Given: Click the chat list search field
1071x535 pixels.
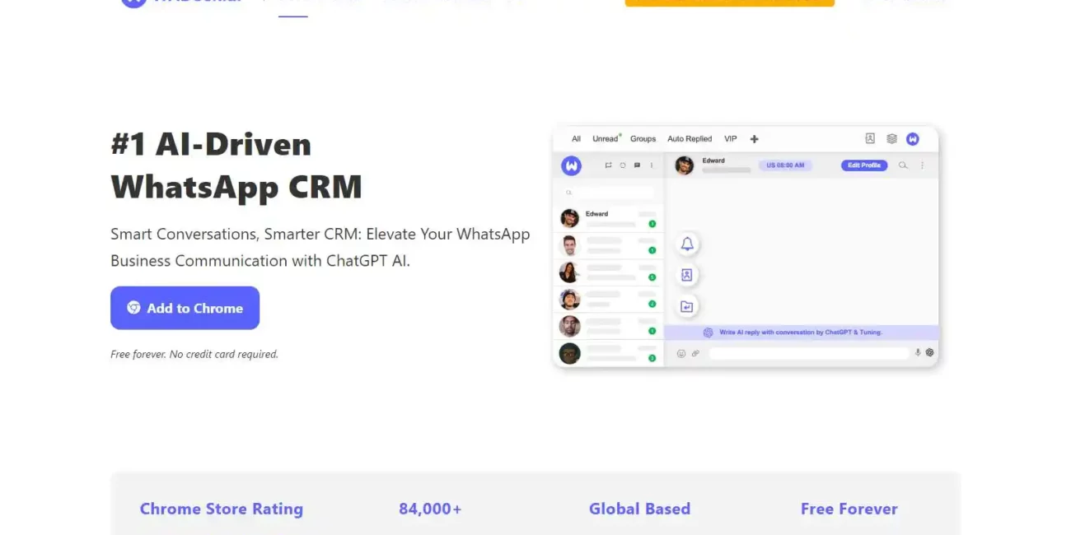Looking at the screenshot, I should pos(608,192).
